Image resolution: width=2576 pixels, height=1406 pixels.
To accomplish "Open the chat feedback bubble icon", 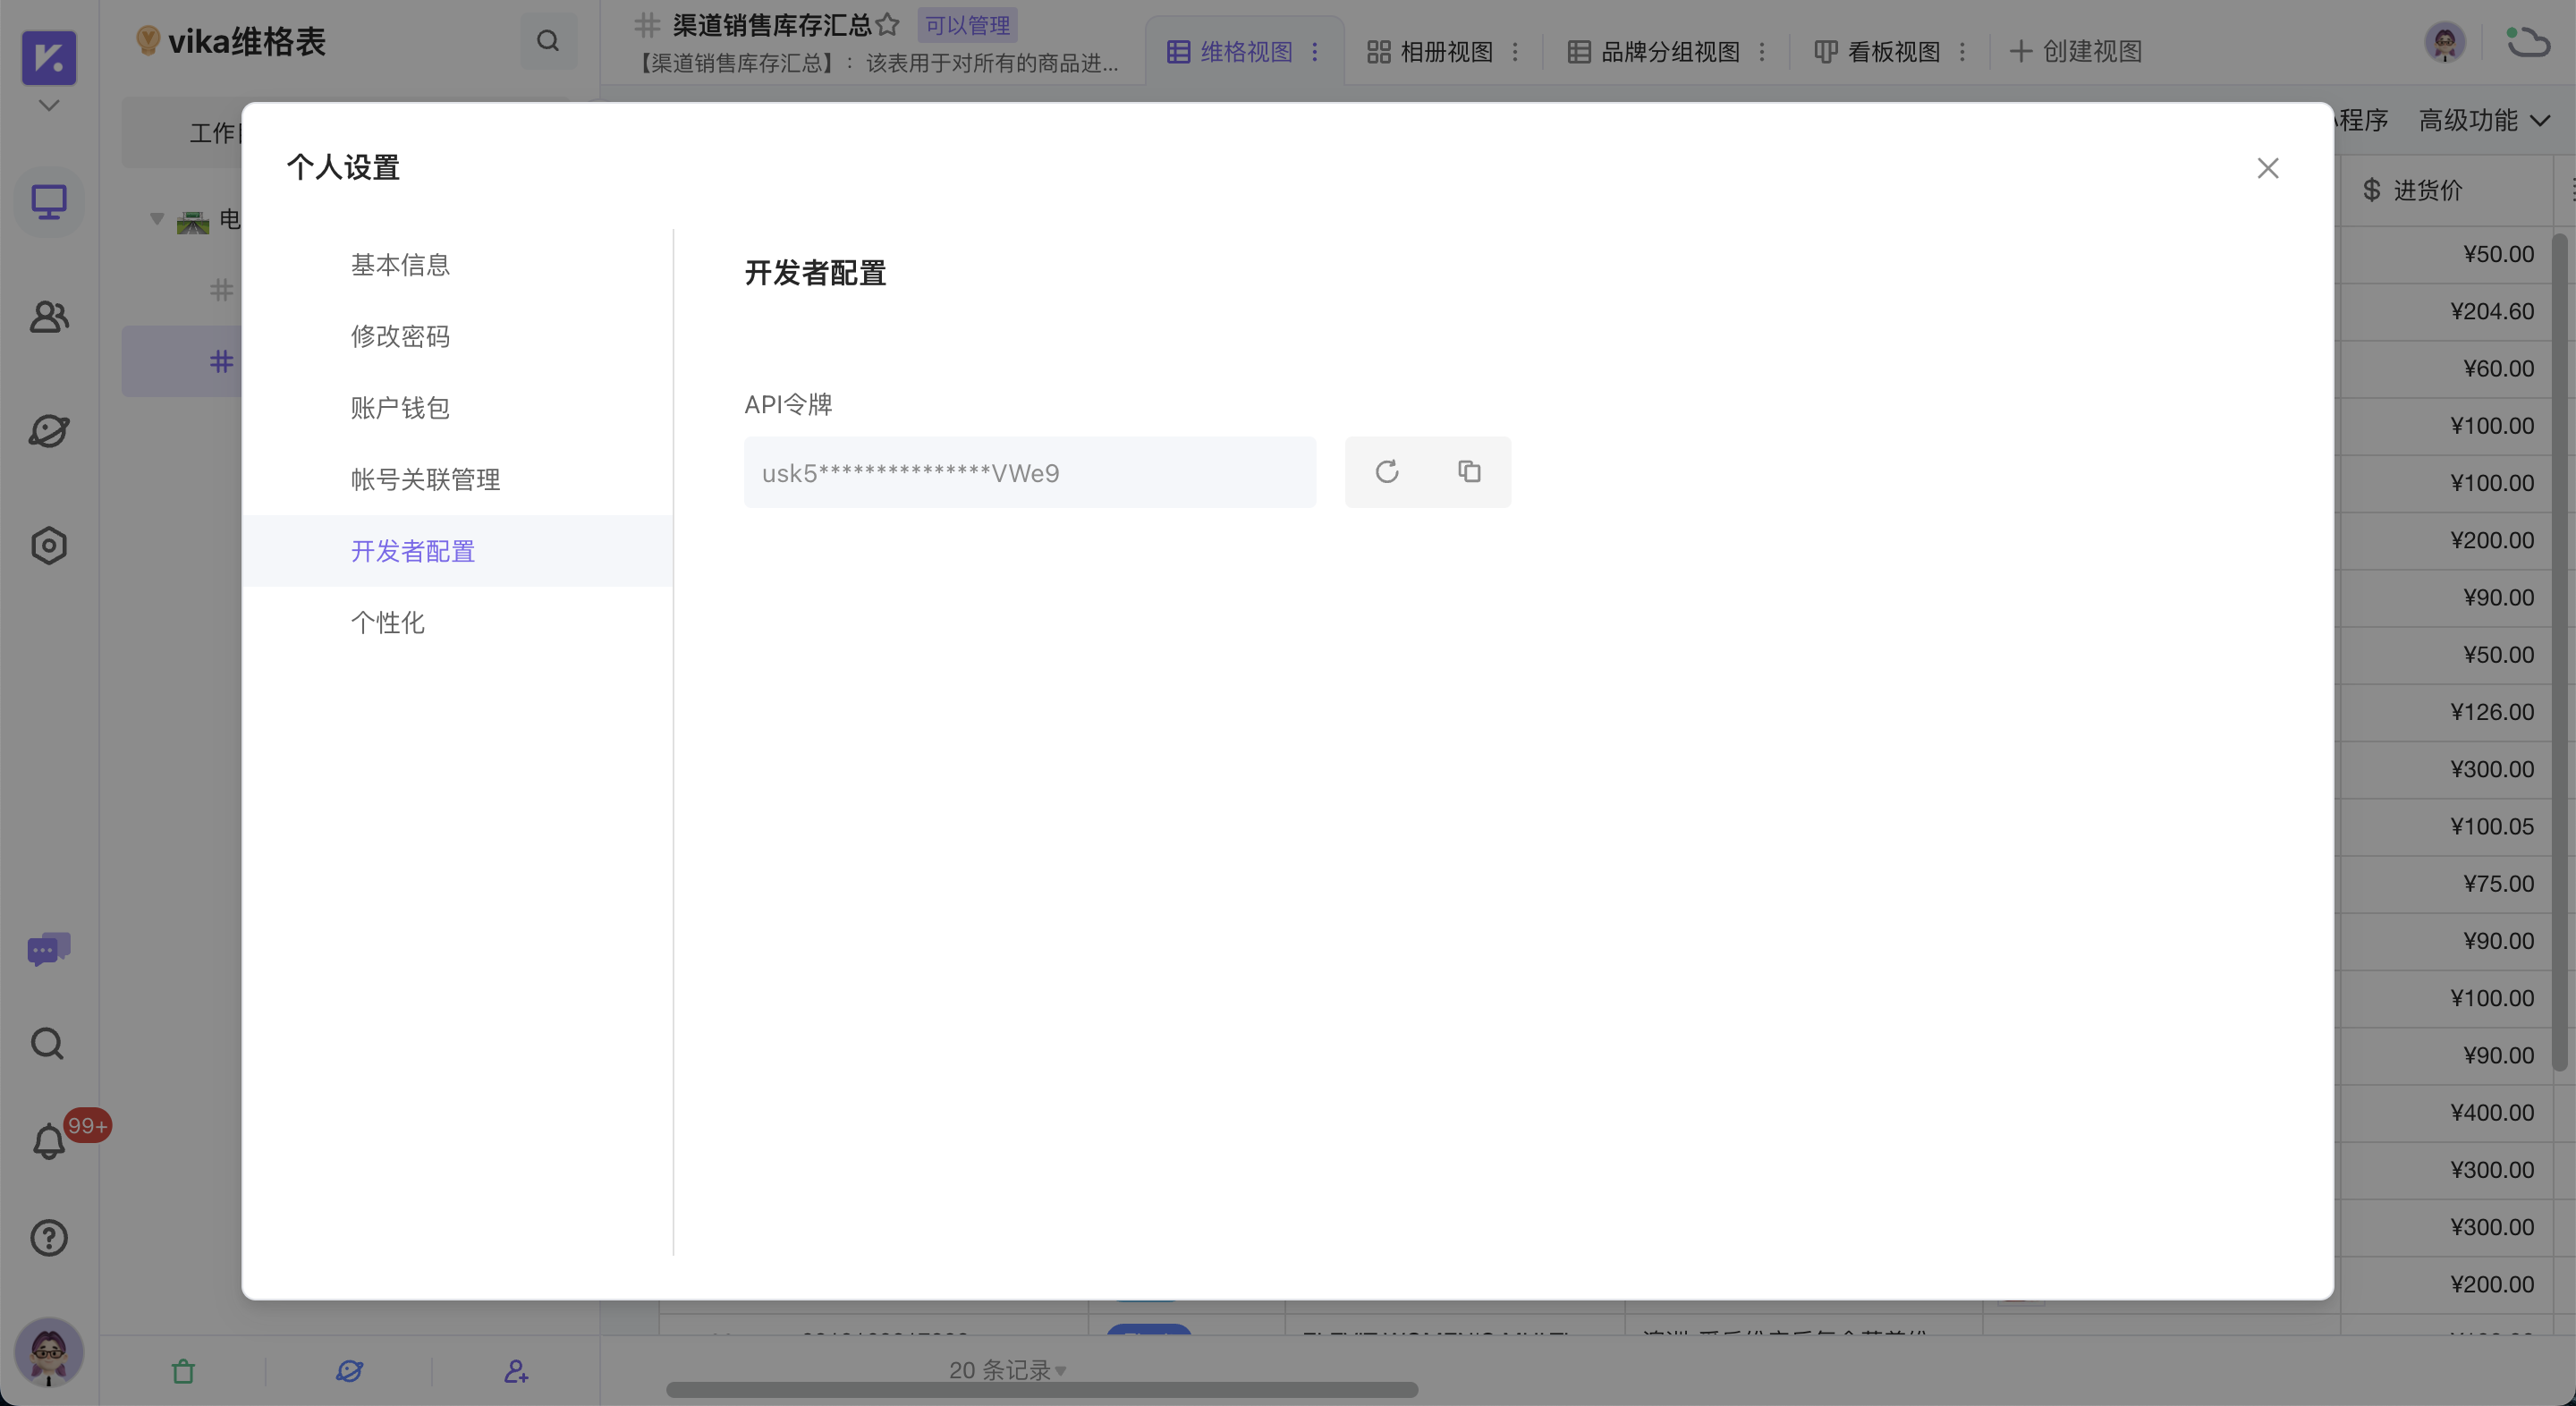I will (x=47, y=948).
